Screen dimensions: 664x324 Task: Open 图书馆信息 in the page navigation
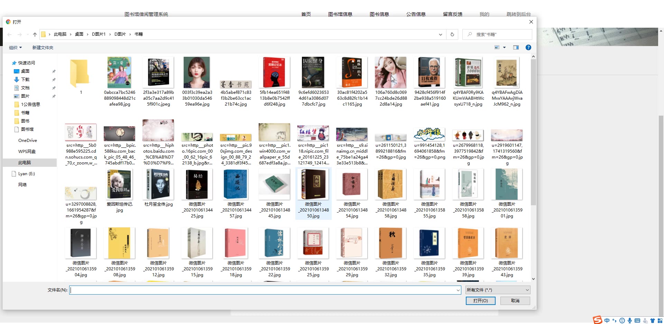(340, 14)
